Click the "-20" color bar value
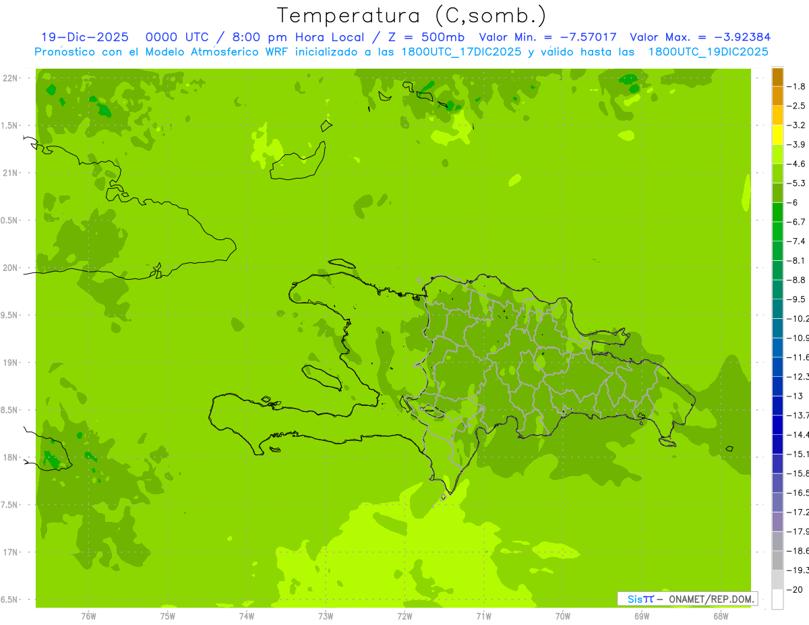The image size is (809, 625). [796, 589]
